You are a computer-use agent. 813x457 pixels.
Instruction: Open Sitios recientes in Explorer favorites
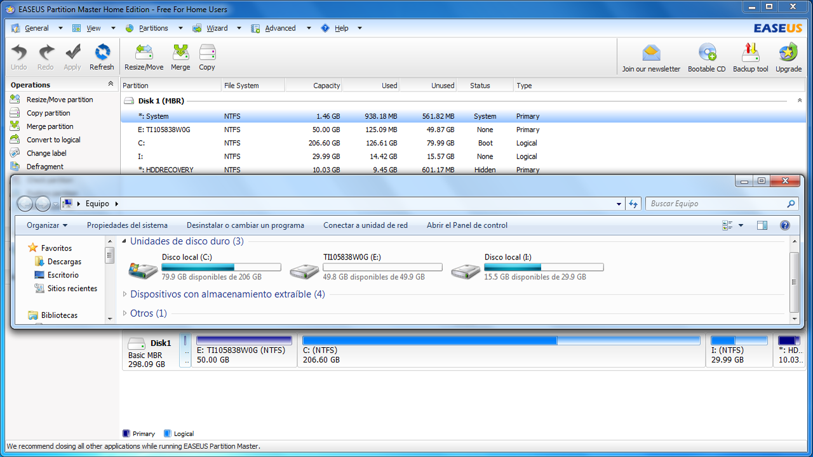tap(72, 288)
